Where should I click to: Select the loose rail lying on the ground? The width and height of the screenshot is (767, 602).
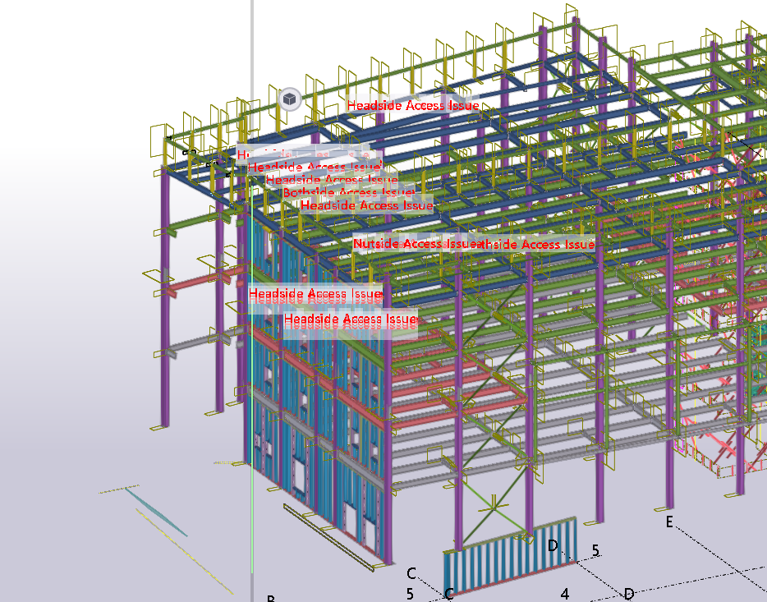[x=328, y=535]
